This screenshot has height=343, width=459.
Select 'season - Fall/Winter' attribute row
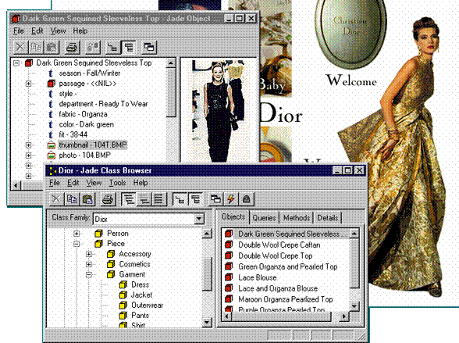pos(90,73)
